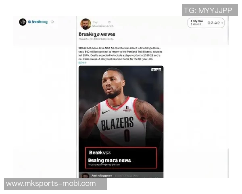Click the top-right pill's two-line label
Screen dimensions: 242x194
pyautogui.click(x=197, y=23)
